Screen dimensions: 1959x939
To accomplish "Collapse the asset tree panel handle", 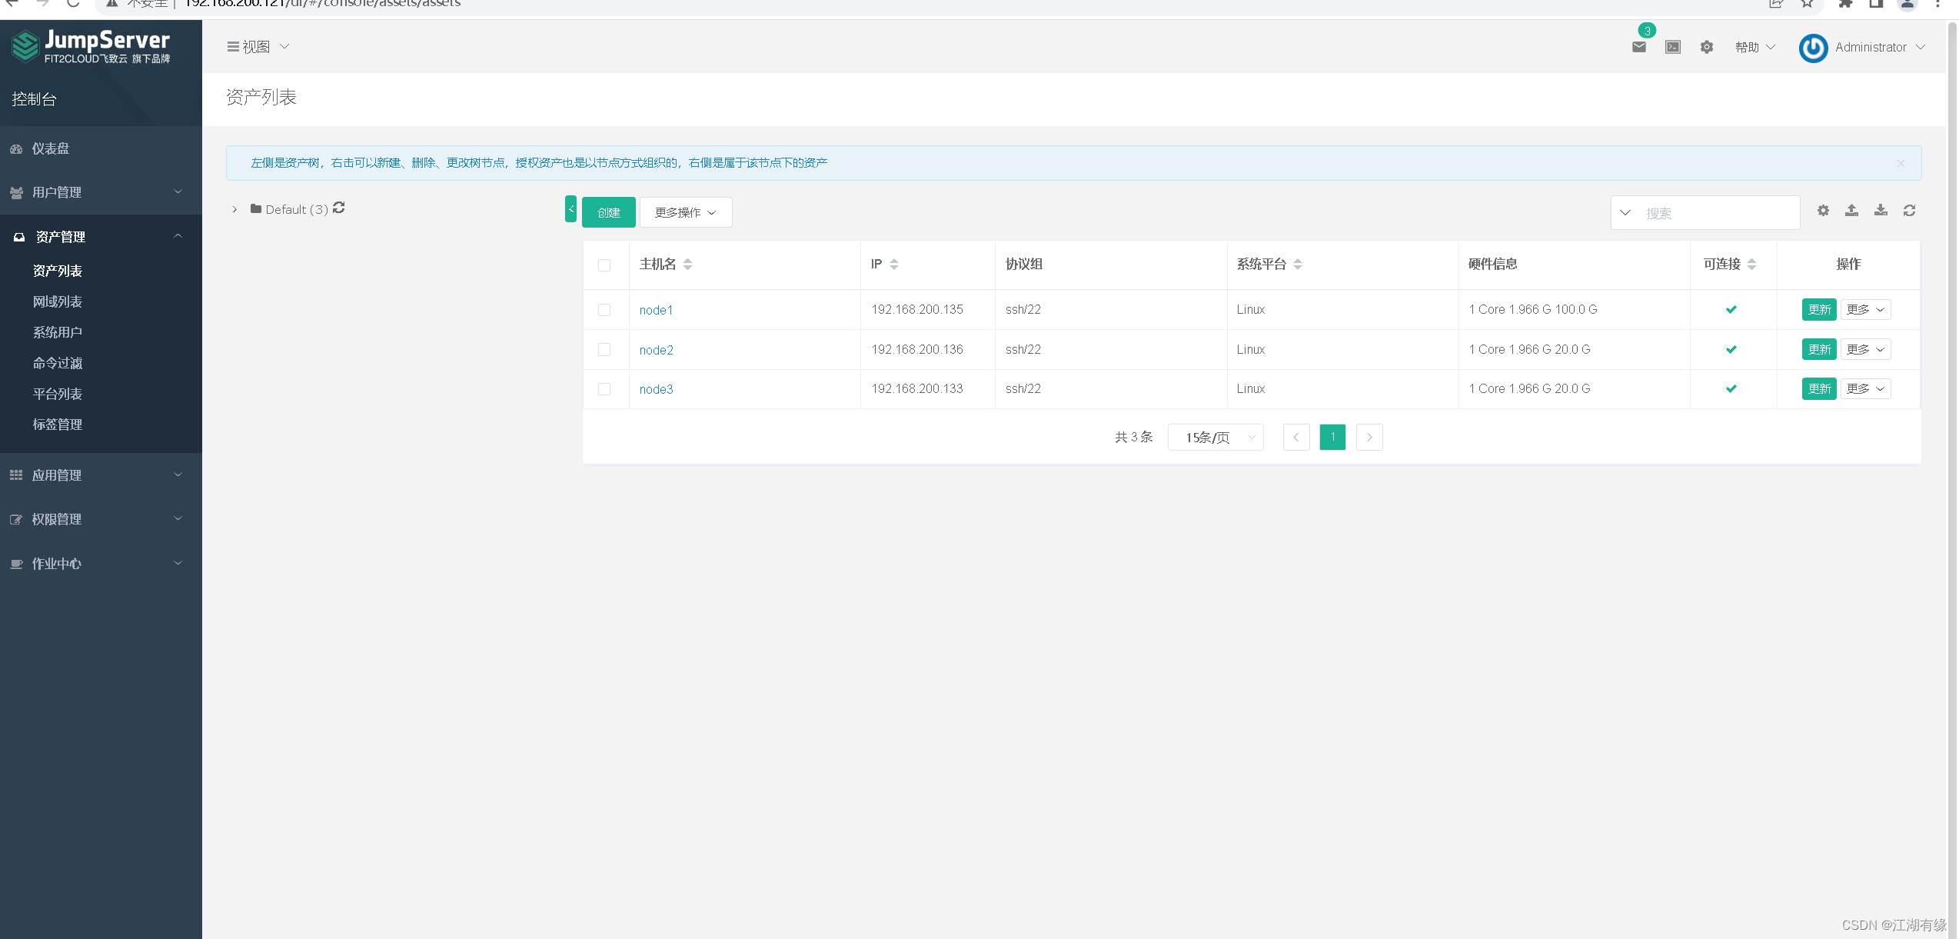I will (570, 209).
